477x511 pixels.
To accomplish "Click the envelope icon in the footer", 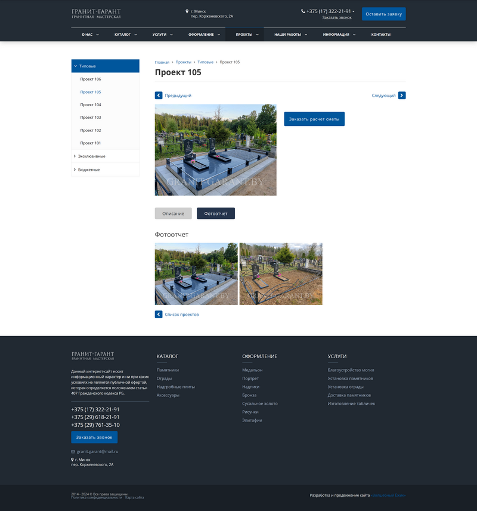I will coord(73,452).
